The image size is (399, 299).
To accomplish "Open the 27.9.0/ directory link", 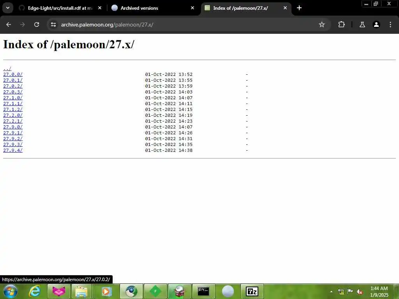I will coord(13,127).
